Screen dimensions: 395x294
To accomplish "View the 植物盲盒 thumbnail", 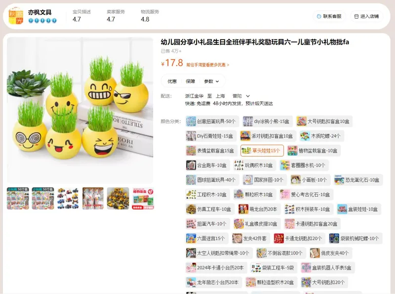I will [x=143, y=199].
